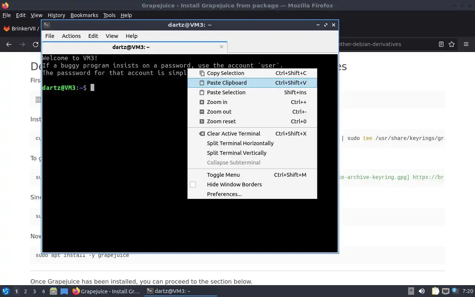Click the 7:20 clock
This screenshot has width=475, height=297.
pos(468,291)
